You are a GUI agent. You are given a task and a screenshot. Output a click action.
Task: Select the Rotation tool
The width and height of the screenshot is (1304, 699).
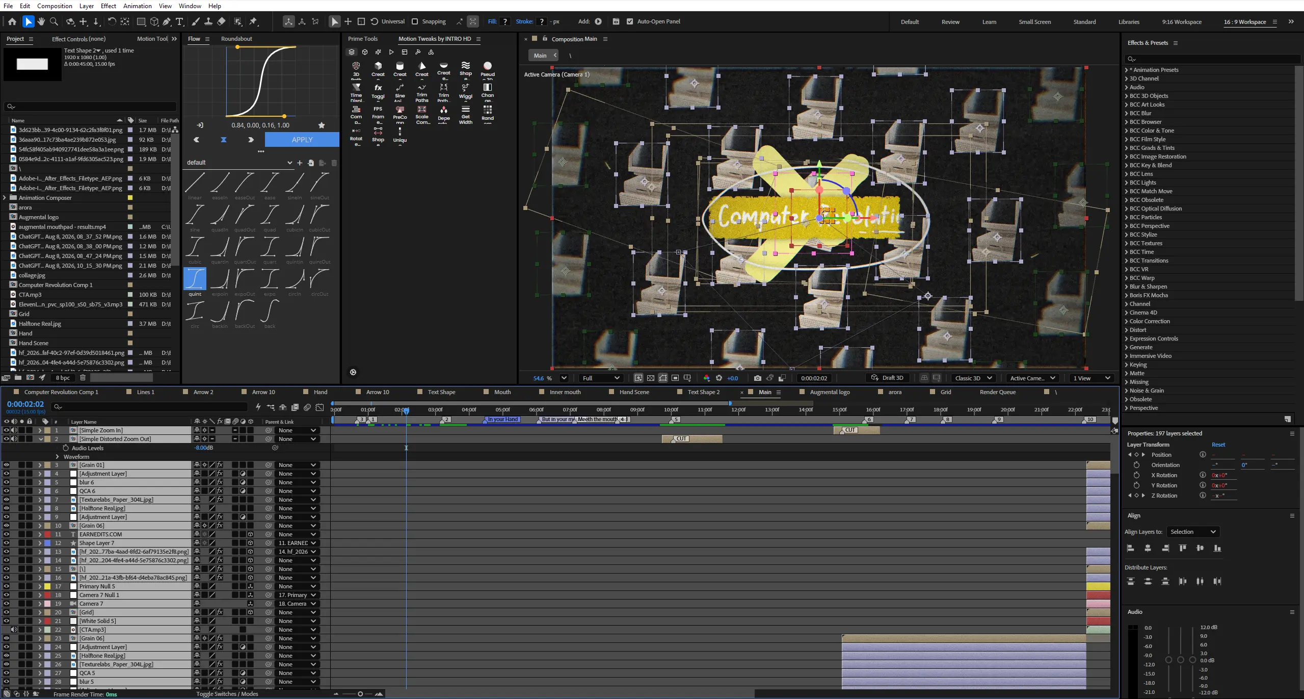[112, 21]
